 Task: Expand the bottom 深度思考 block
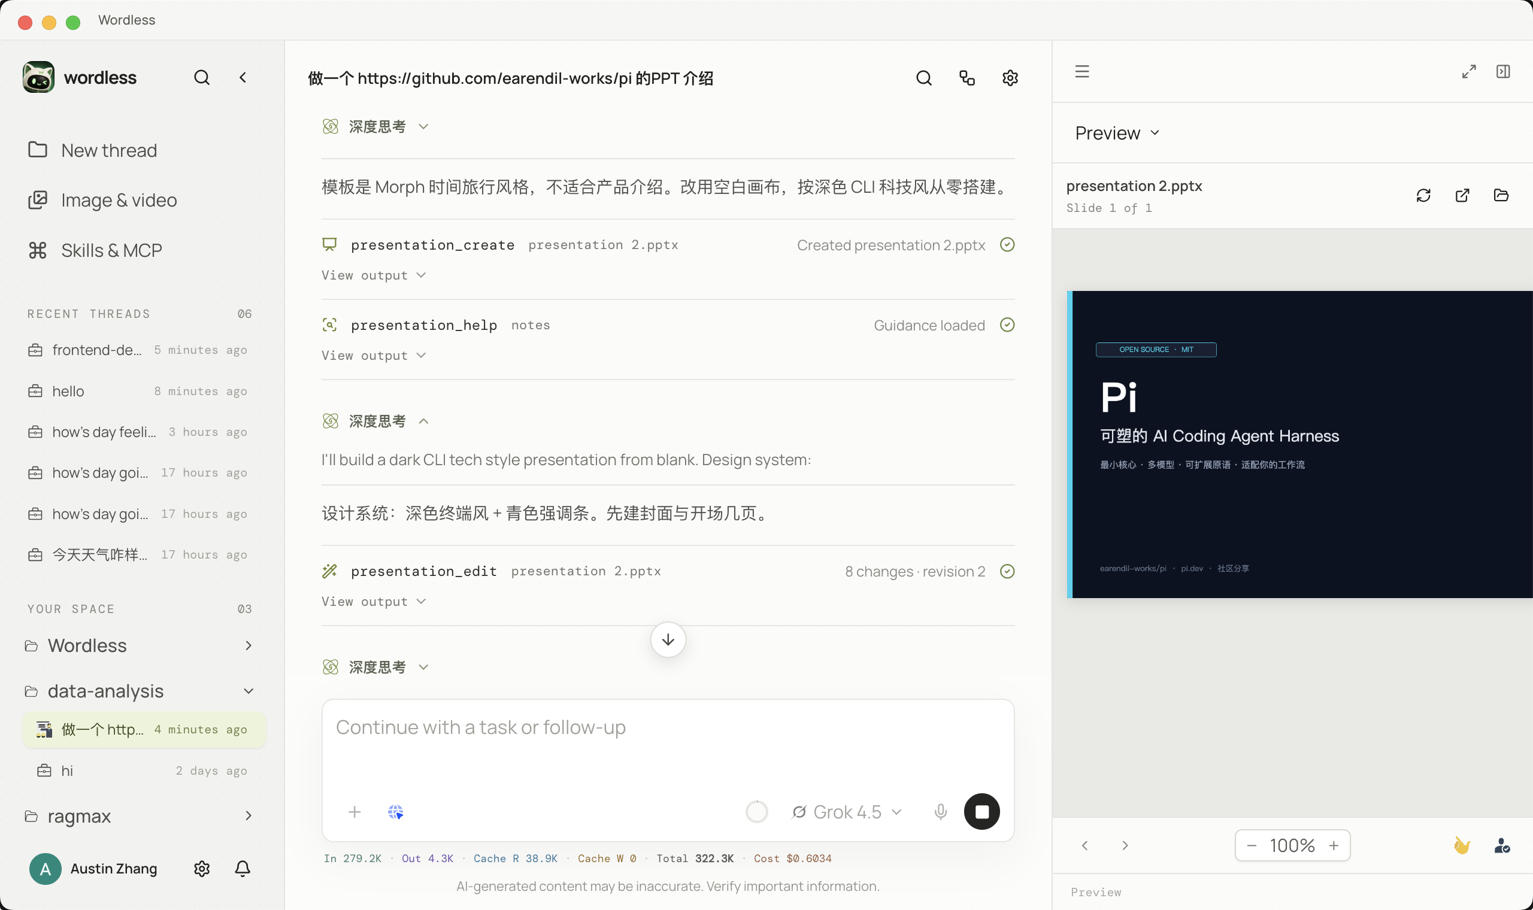[375, 667]
